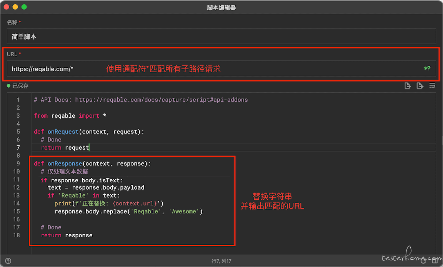Click line number 9 in the gutter
Screen dimensions: 443x267
tap(18, 164)
